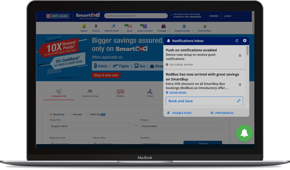The image size is (290, 170).
Task: Click DISABLE PUSH in notifications panel
Action: pos(179,113)
